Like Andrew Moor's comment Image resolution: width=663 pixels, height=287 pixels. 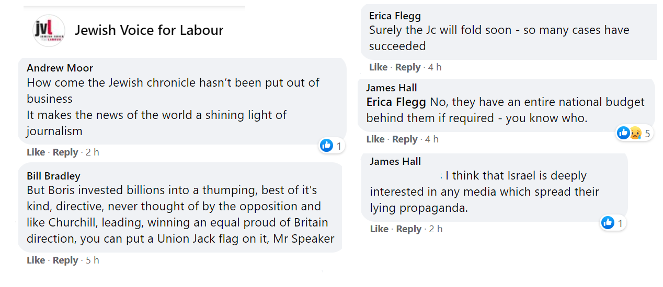(36, 152)
